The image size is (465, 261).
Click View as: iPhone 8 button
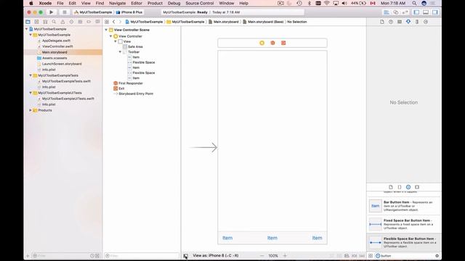pyautogui.click(x=216, y=255)
